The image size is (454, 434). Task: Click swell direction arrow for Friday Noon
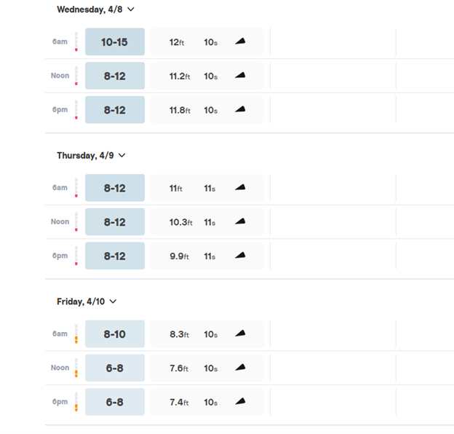point(240,368)
